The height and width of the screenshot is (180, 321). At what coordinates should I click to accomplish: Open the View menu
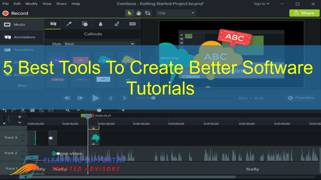(x=47, y=3)
